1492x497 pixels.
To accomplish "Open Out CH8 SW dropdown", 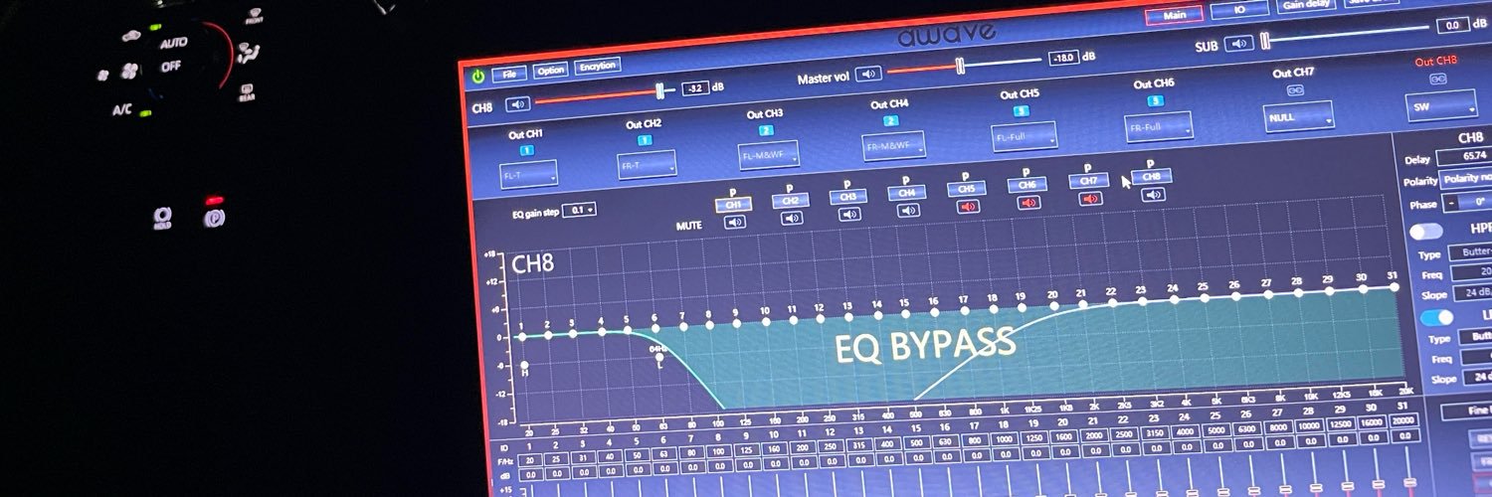I will point(1441,104).
